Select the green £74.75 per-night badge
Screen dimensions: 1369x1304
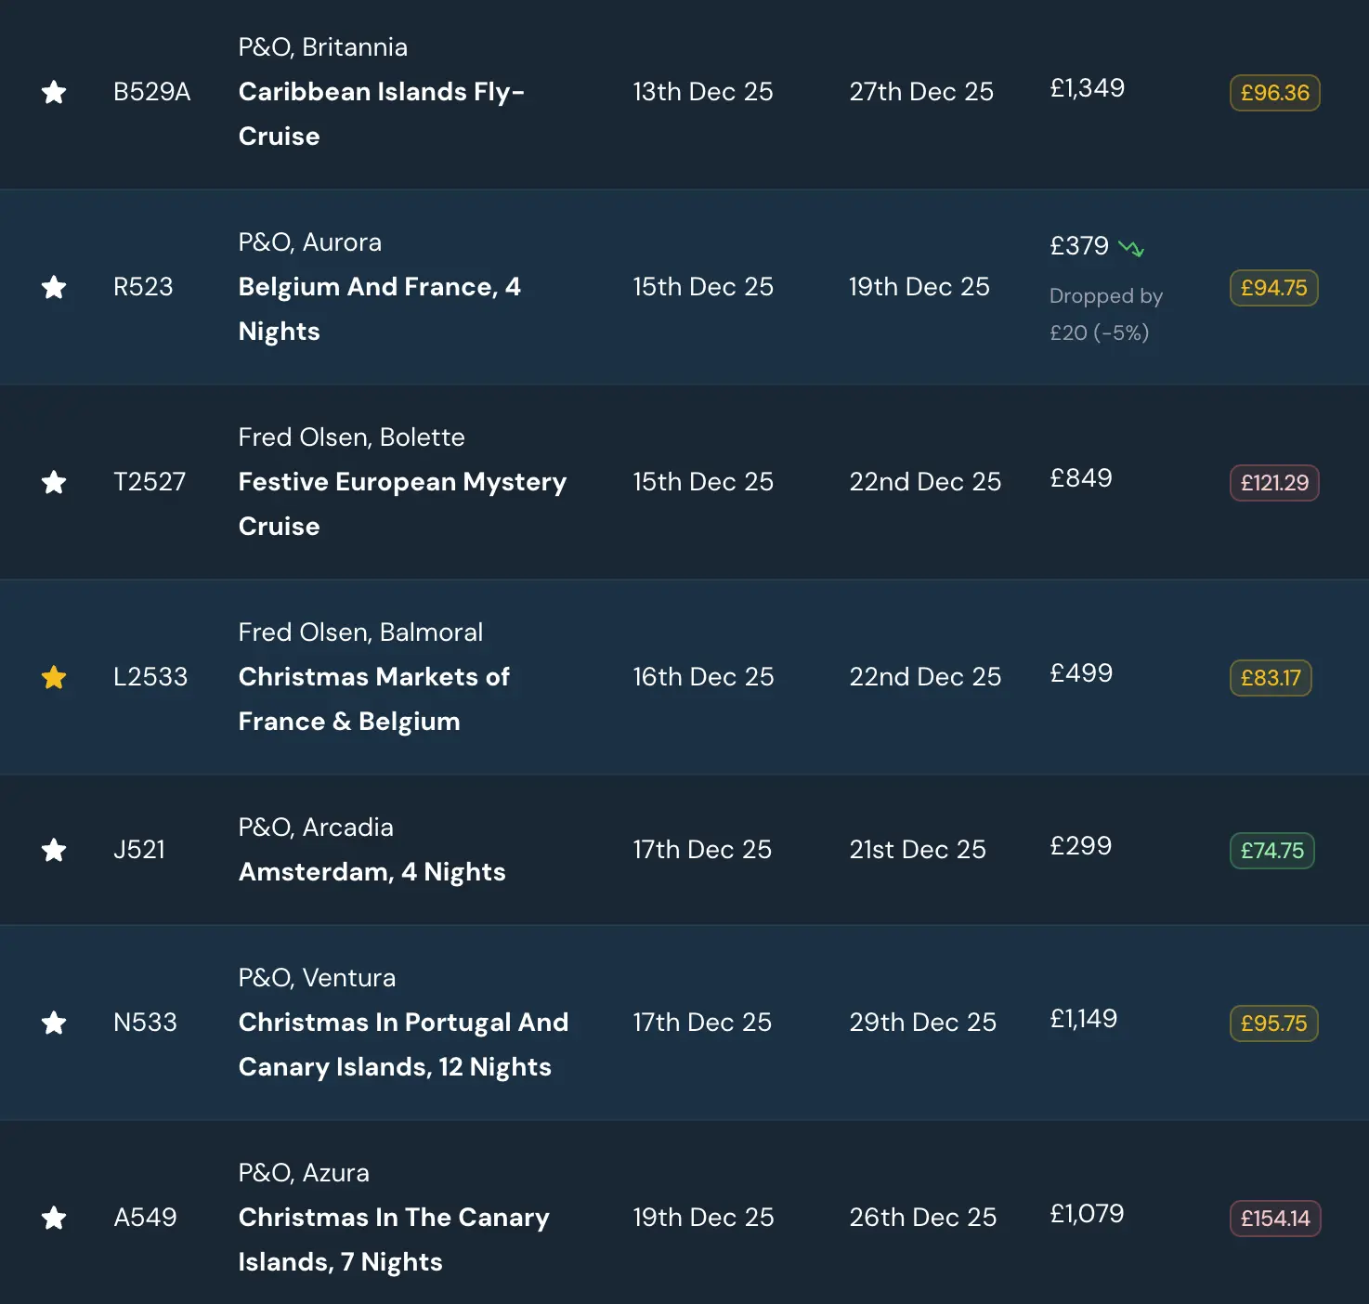pos(1271,851)
